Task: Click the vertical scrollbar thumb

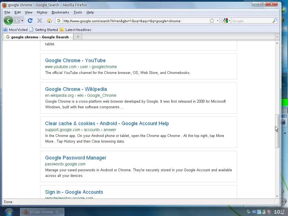Action: 277,131
